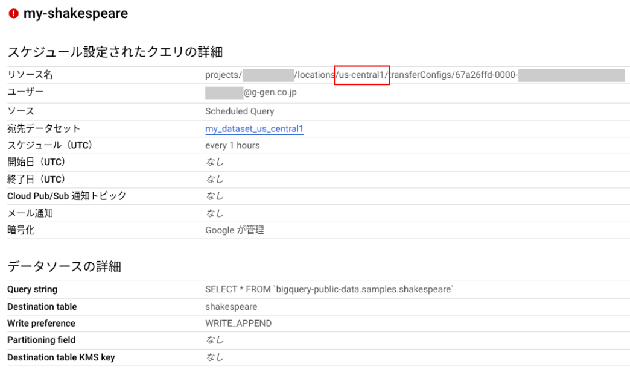This screenshot has width=630, height=370.
Task: Click the Cloud Pub/Sub 通知トピック label
Action: coord(67,196)
